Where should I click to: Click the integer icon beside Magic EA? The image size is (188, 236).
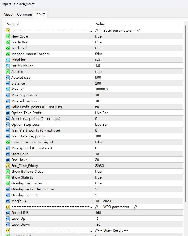(8, 201)
